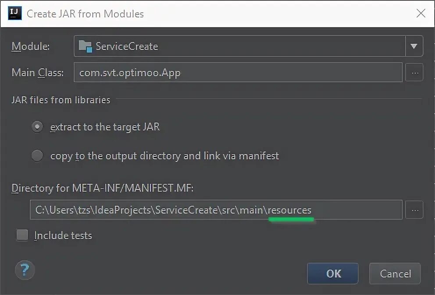This screenshot has height=295, width=435.
Task: Choose 'copy to the output directory' radio button
Action: (37, 155)
